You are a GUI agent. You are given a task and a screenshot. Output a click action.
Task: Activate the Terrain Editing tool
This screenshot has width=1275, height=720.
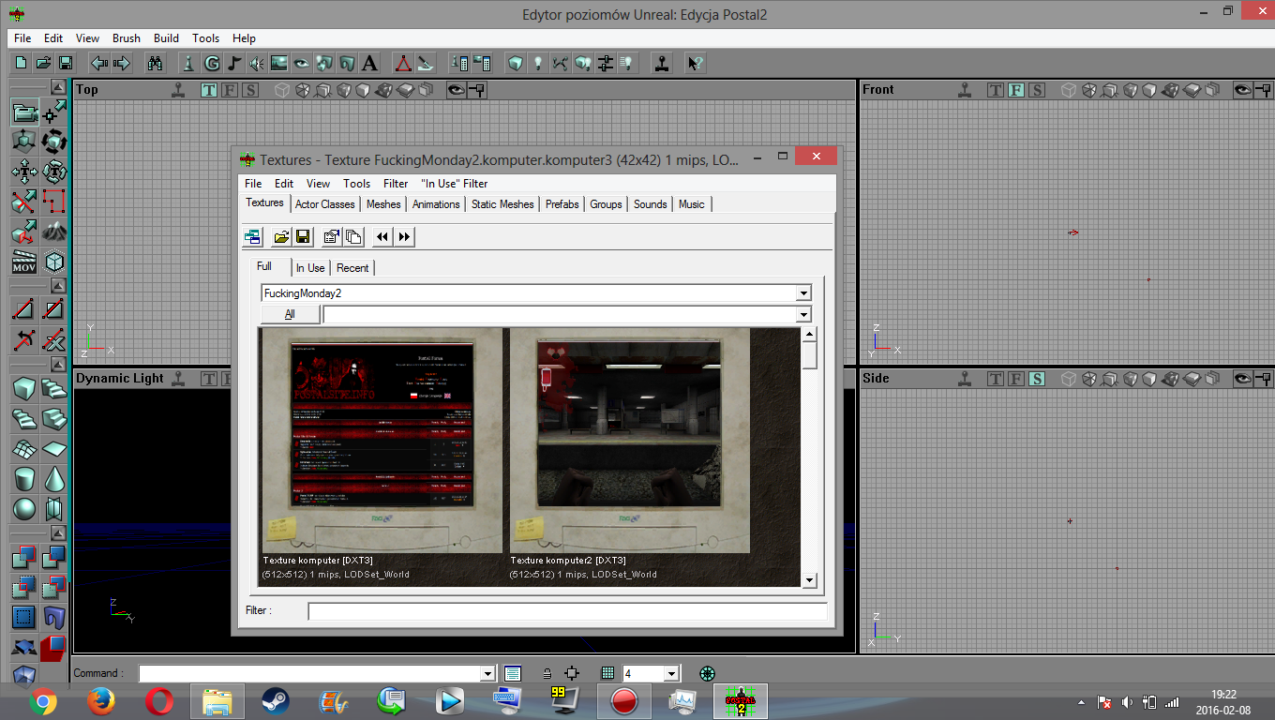(54, 232)
